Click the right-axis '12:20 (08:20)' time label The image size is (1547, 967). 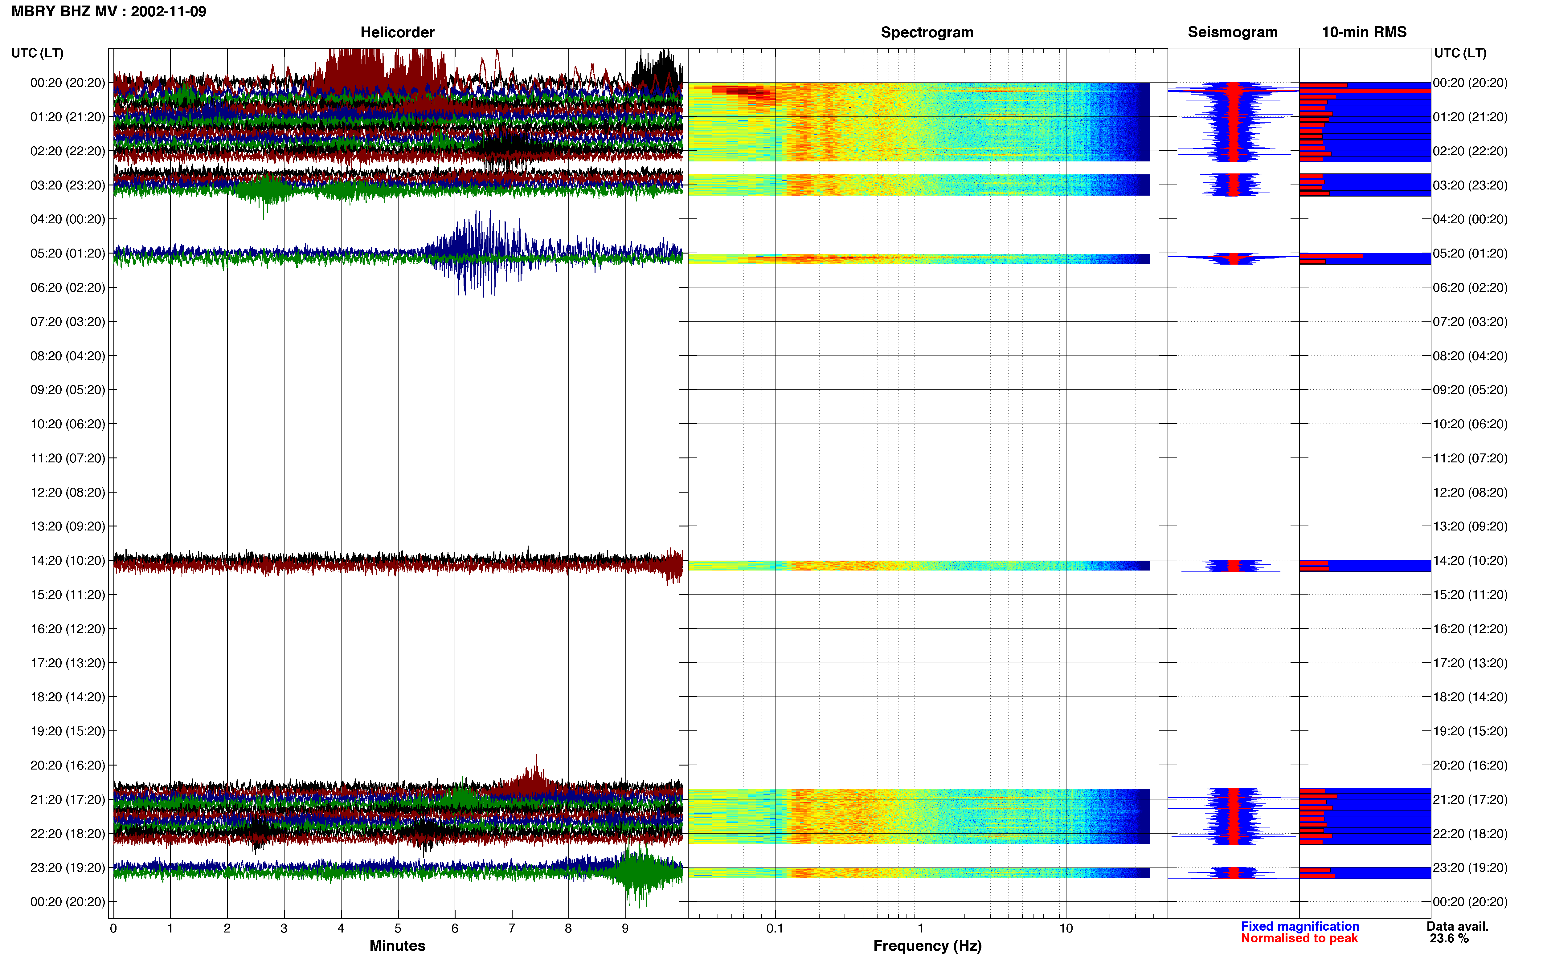click(x=1470, y=493)
